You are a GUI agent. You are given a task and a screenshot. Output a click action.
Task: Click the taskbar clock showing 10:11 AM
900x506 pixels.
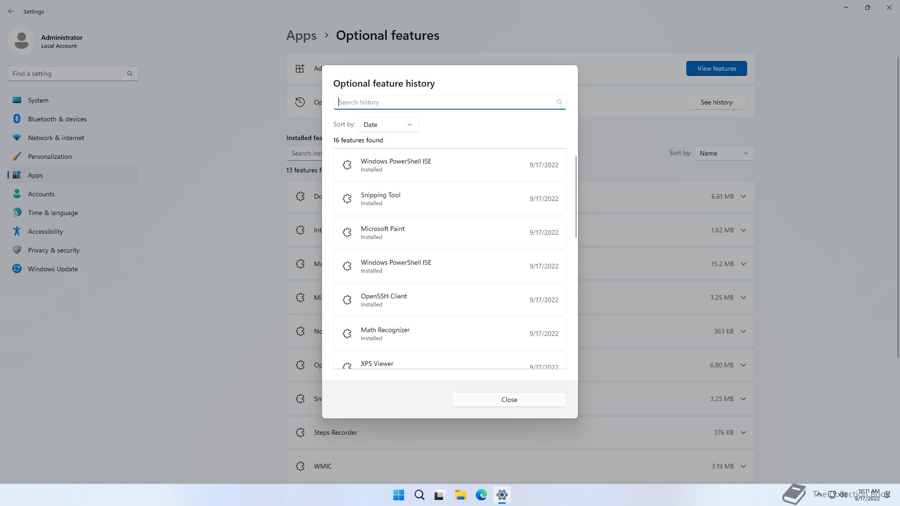click(x=868, y=495)
